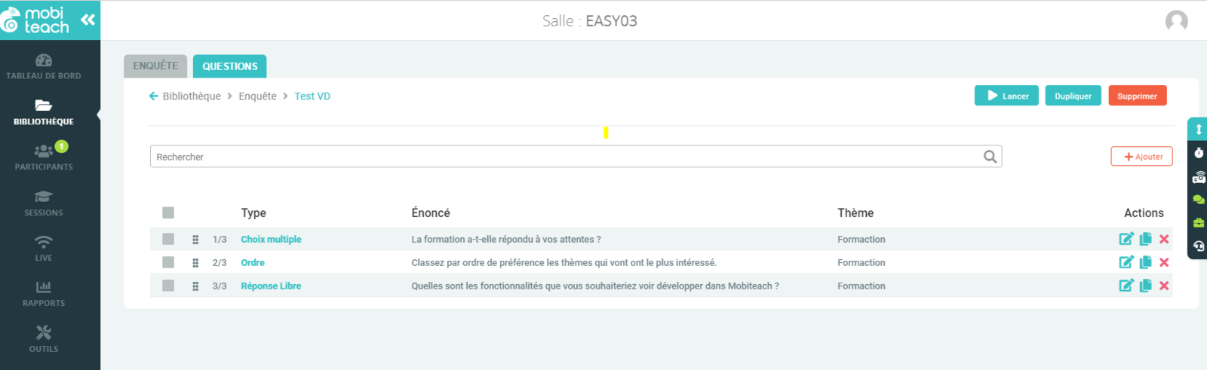Edit the Choix multiple question
This screenshot has height=370, width=1207.
pos(1126,239)
